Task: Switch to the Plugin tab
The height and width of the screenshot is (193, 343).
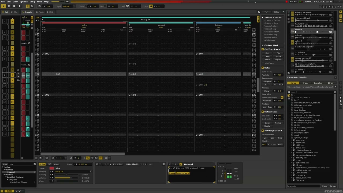Action: tap(40, 12)
